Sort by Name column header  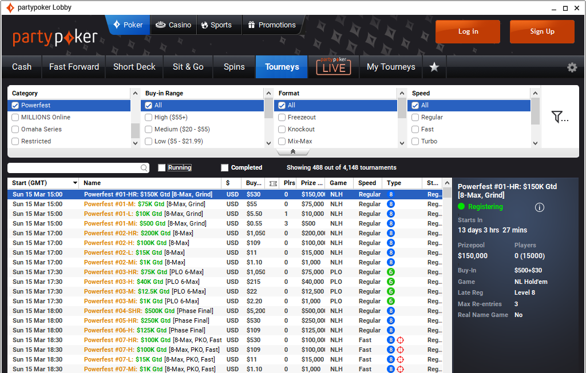pos(150,183)
